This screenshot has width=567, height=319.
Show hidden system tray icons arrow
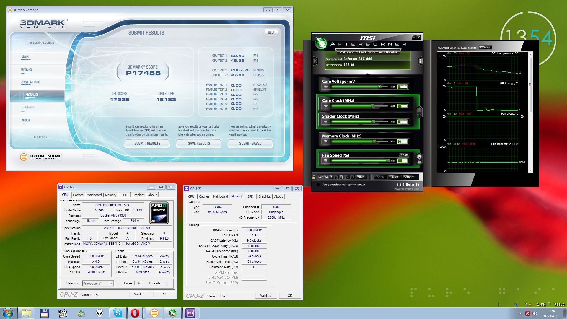520,313
